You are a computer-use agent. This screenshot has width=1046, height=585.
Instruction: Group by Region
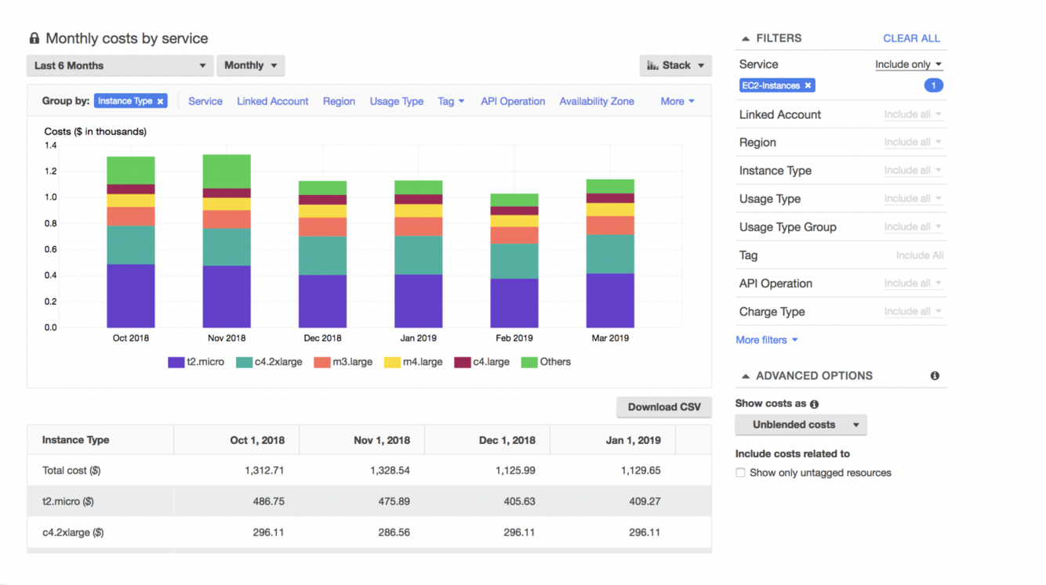coord(339,101)
